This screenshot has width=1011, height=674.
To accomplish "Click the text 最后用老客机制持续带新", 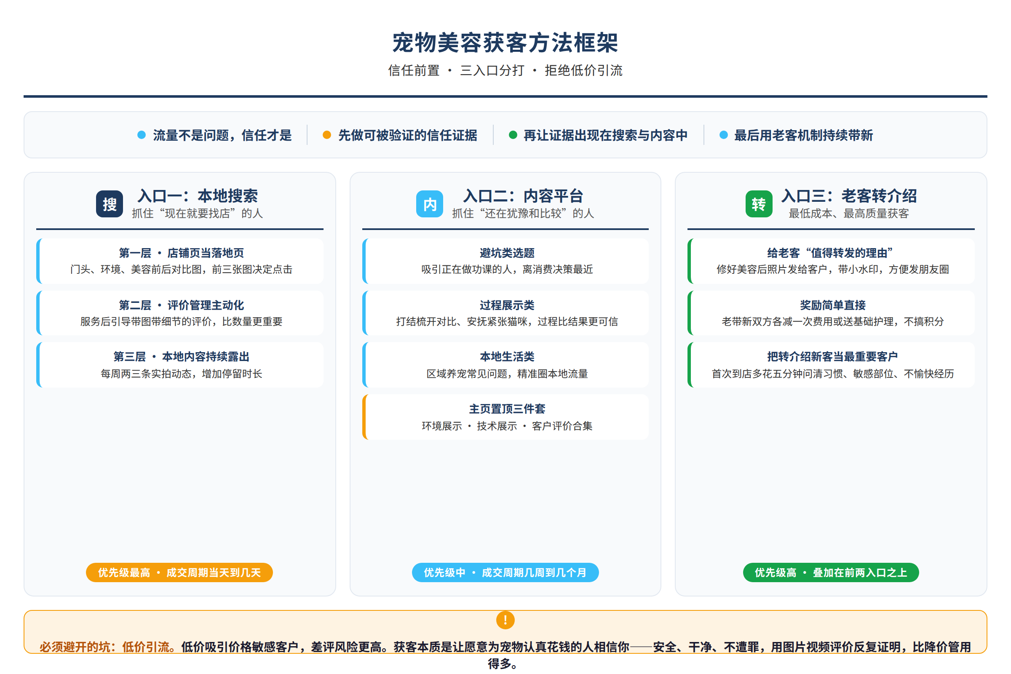I will pyautogui.click(x=803, y=135).
